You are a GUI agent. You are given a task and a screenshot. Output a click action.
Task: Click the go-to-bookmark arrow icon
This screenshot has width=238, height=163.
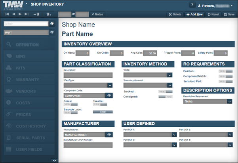point(36,14)
